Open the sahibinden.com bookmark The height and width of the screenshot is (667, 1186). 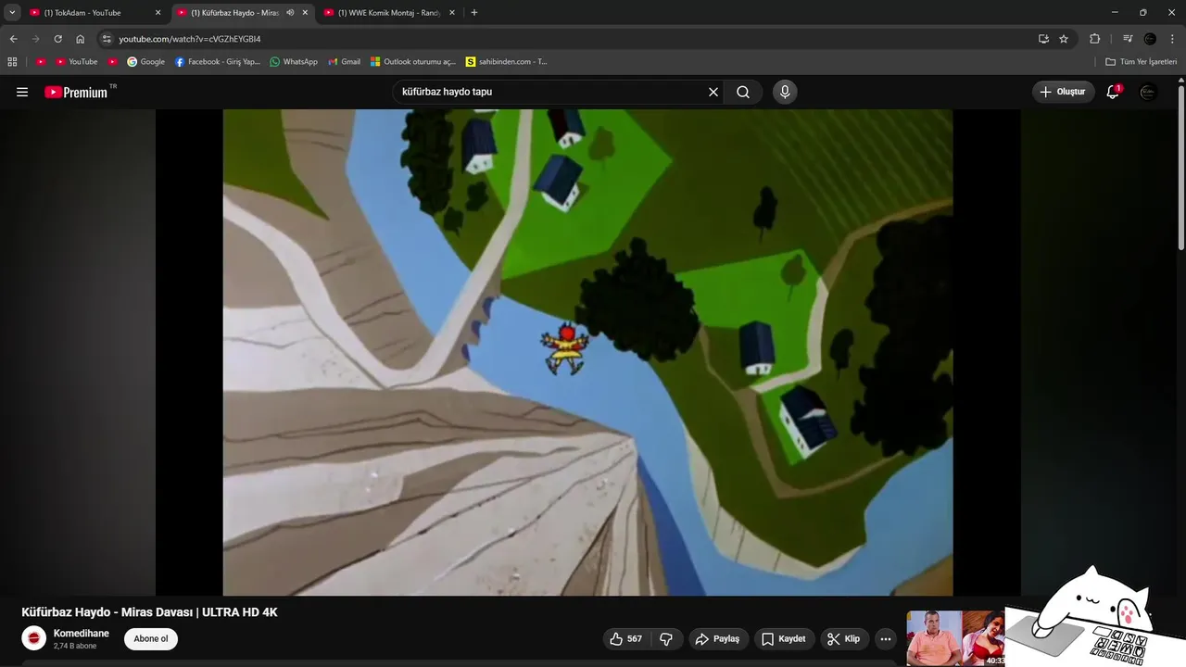point(506,62)
